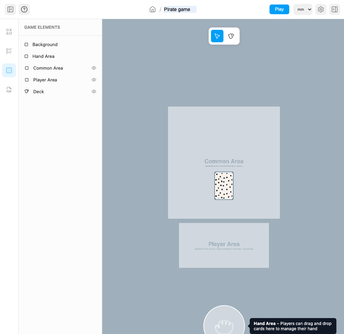This screenshot has height=334, width=344.
Task: Click the spotted deck card on canvas
Action: point(224,186)
